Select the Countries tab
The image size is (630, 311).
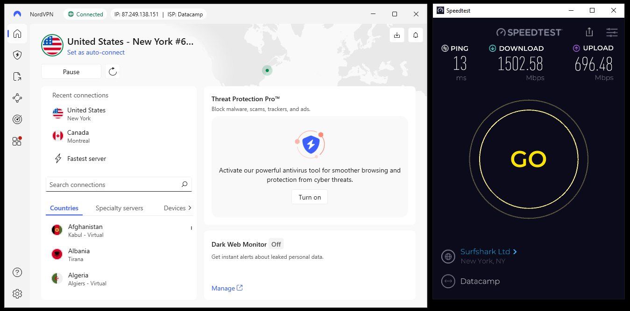(64, 208)
